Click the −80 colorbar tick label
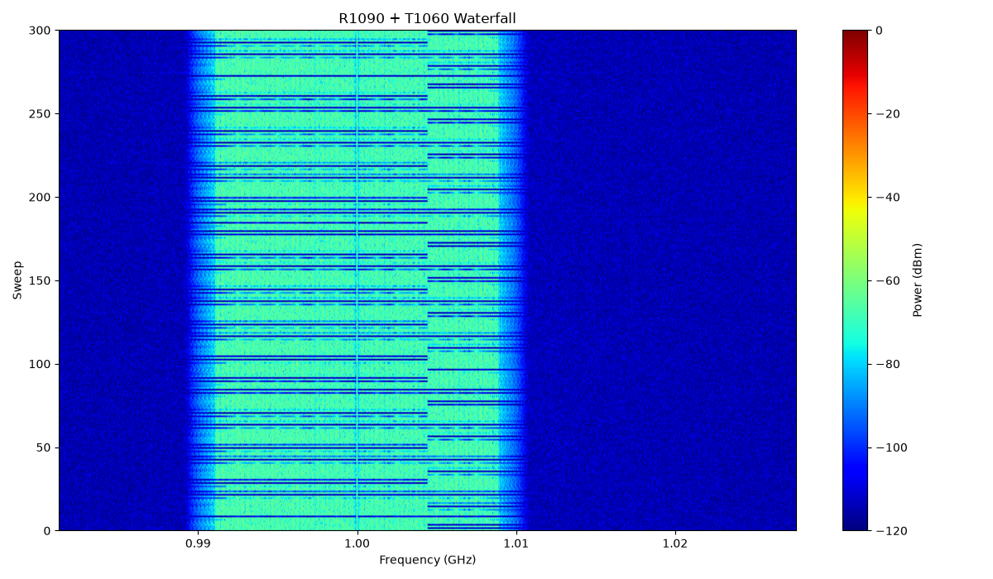 click(x=887, y=364)
